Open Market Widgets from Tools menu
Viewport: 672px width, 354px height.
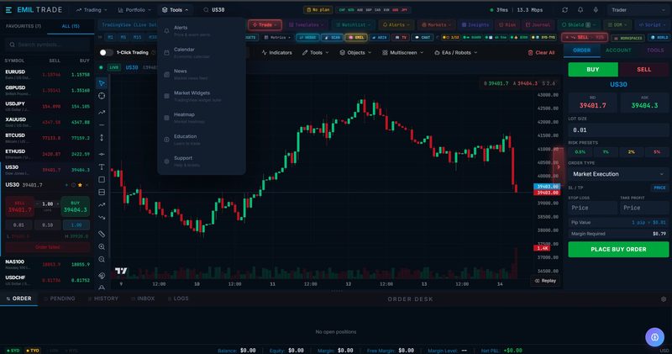click(202, 96)
